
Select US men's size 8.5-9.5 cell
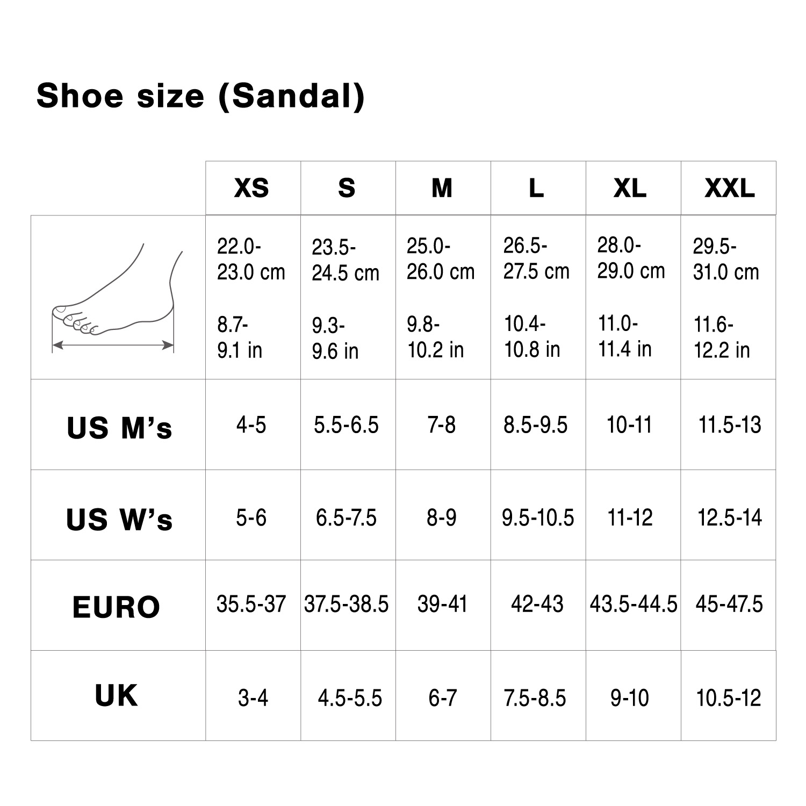tap(536, 425)
